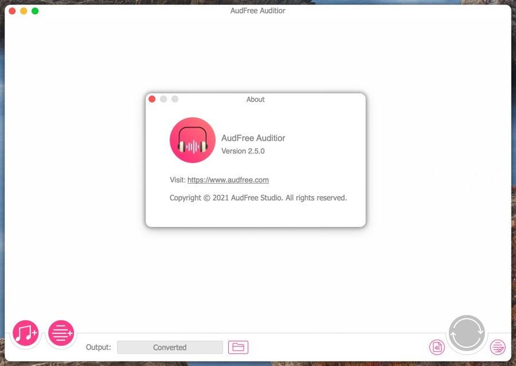Open the audio format settings icon
Viewport: 516px width, 366px height.
pyautogui.click(x=437, y=347)
